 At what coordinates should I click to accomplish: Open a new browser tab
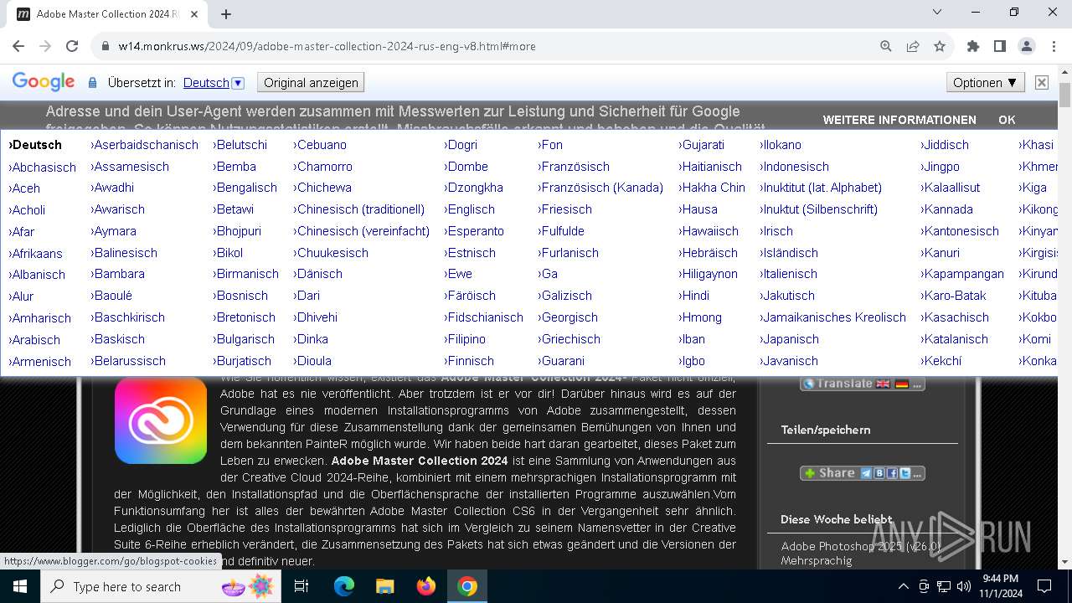(226, 14)
